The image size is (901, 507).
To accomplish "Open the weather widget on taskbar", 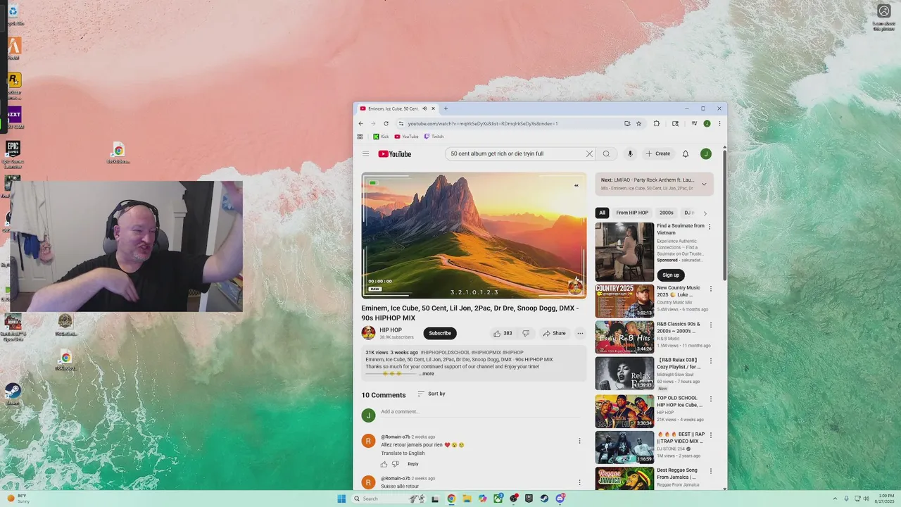I will (x=19, y=499).
